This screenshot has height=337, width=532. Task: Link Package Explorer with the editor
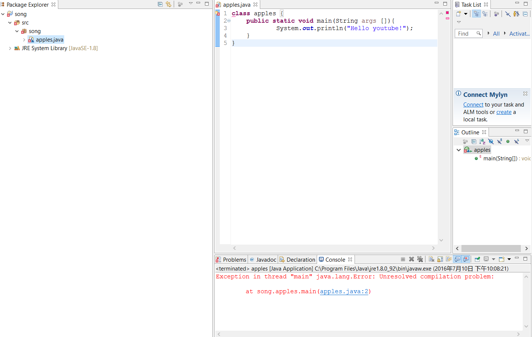click(x=168, y=4)
